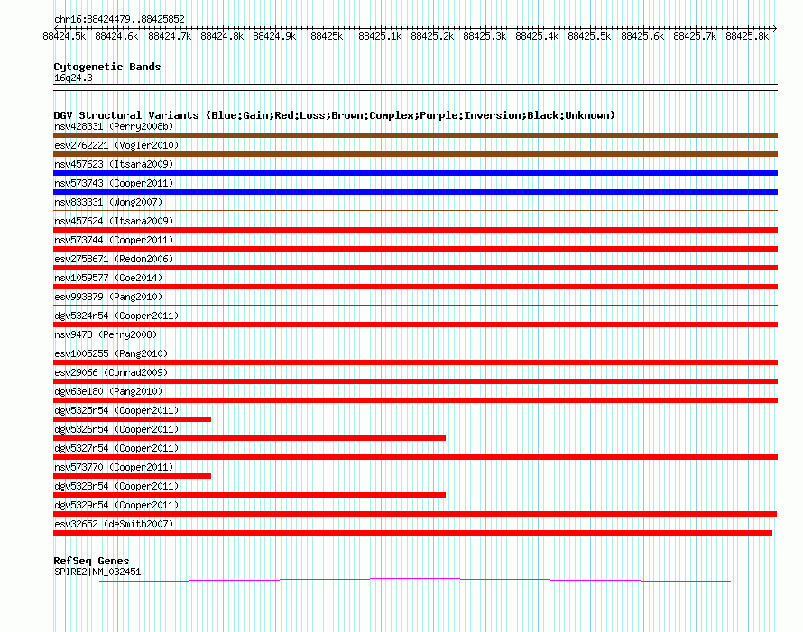This screenshot has height=632, width=803.
Task: Click the 88425.6k ruler label
Action: (x=642, y=36)
